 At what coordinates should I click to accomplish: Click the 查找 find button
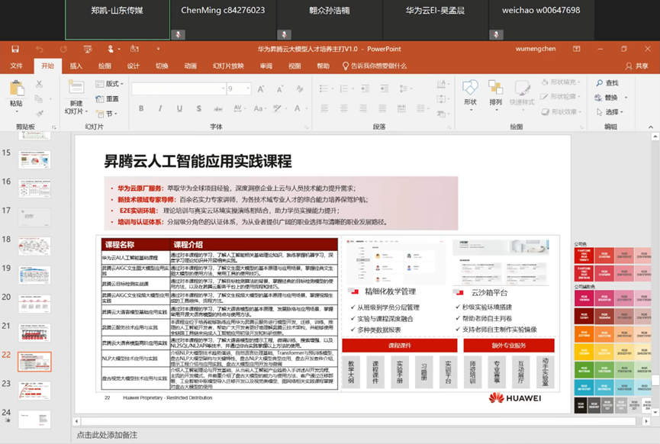point(607,83)
